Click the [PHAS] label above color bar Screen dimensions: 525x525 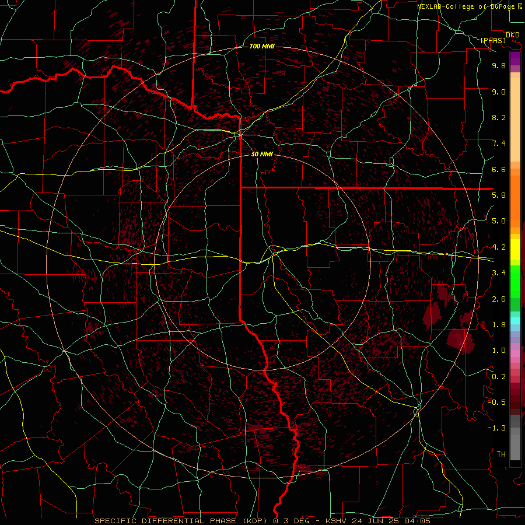493,41
